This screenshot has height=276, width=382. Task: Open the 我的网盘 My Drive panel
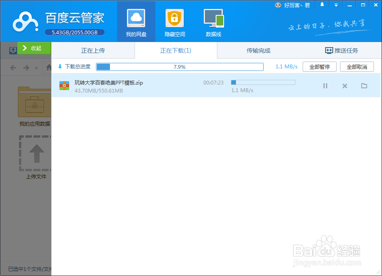click(x=136, y=21)
